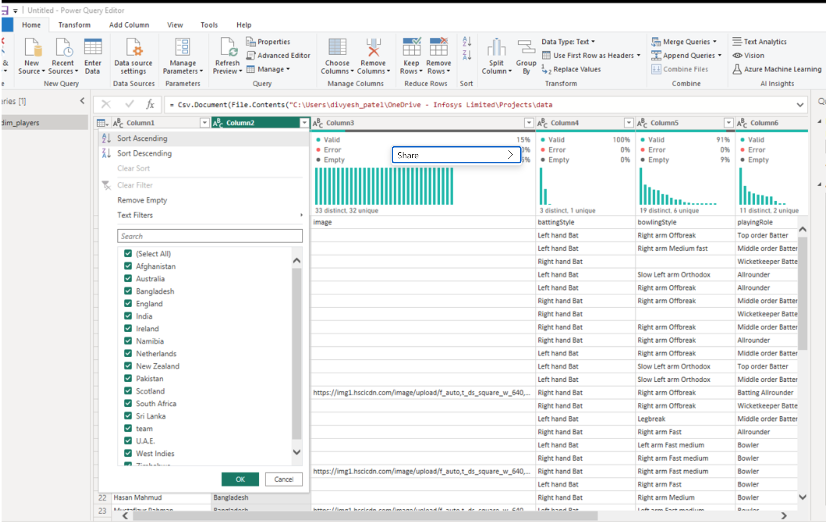Open Column5 filter dropdown
The height and width of the screenshot is (522, 826).
pyautogui.click(x=728, y=123)
